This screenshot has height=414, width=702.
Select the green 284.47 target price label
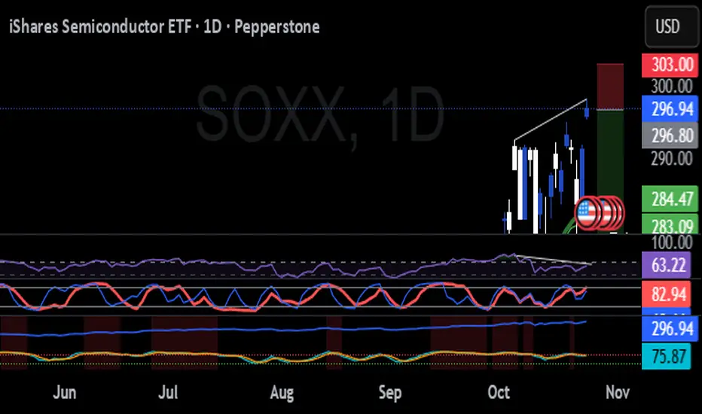[x=670, y=199]
